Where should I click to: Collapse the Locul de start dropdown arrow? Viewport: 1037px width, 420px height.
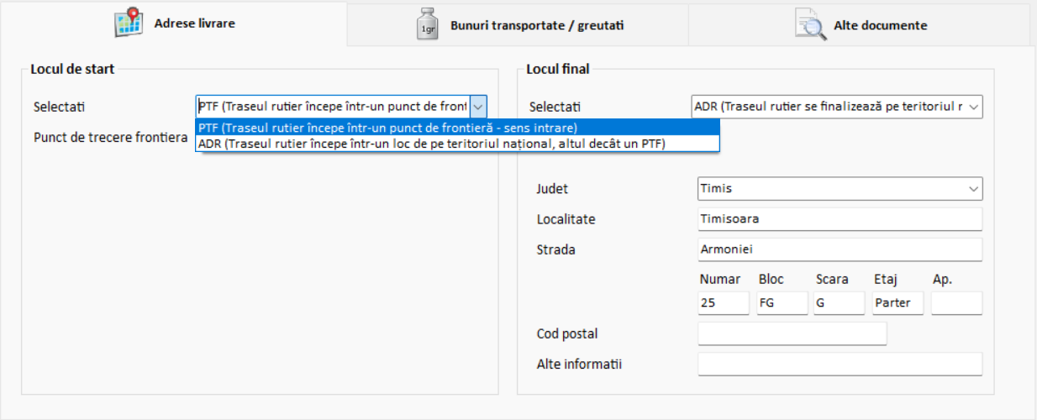478,107
